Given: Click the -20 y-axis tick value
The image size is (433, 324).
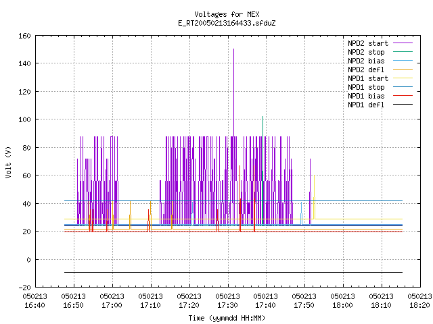Looking at the screenshot, I should 24,288.
